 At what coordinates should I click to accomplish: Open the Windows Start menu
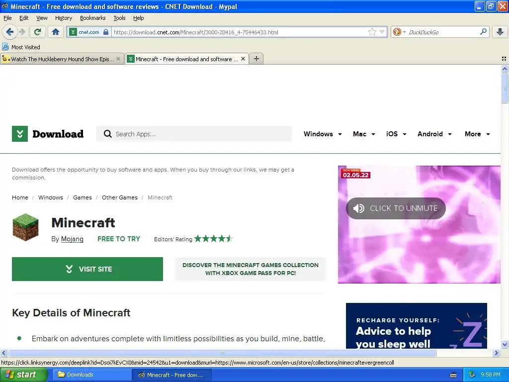pos(24,375)
